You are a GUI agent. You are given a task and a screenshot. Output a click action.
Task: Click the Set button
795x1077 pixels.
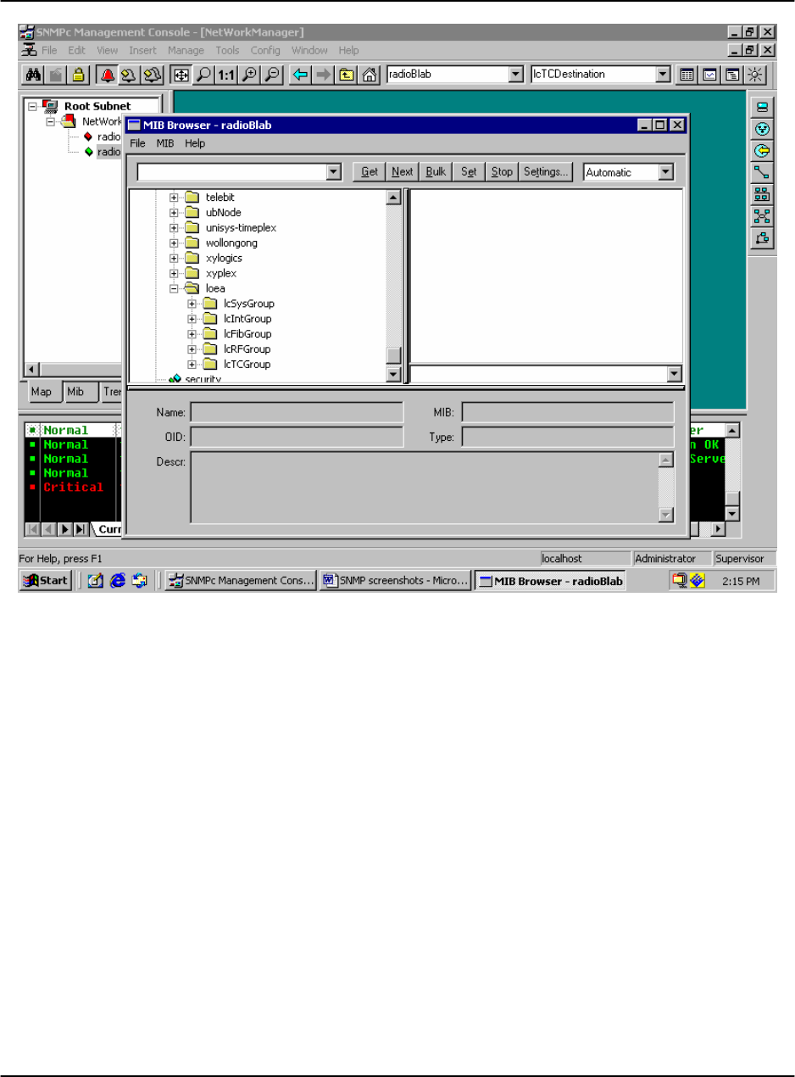469,172
